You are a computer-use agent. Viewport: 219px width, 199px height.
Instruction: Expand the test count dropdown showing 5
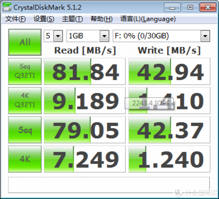[x=58, y=36]
